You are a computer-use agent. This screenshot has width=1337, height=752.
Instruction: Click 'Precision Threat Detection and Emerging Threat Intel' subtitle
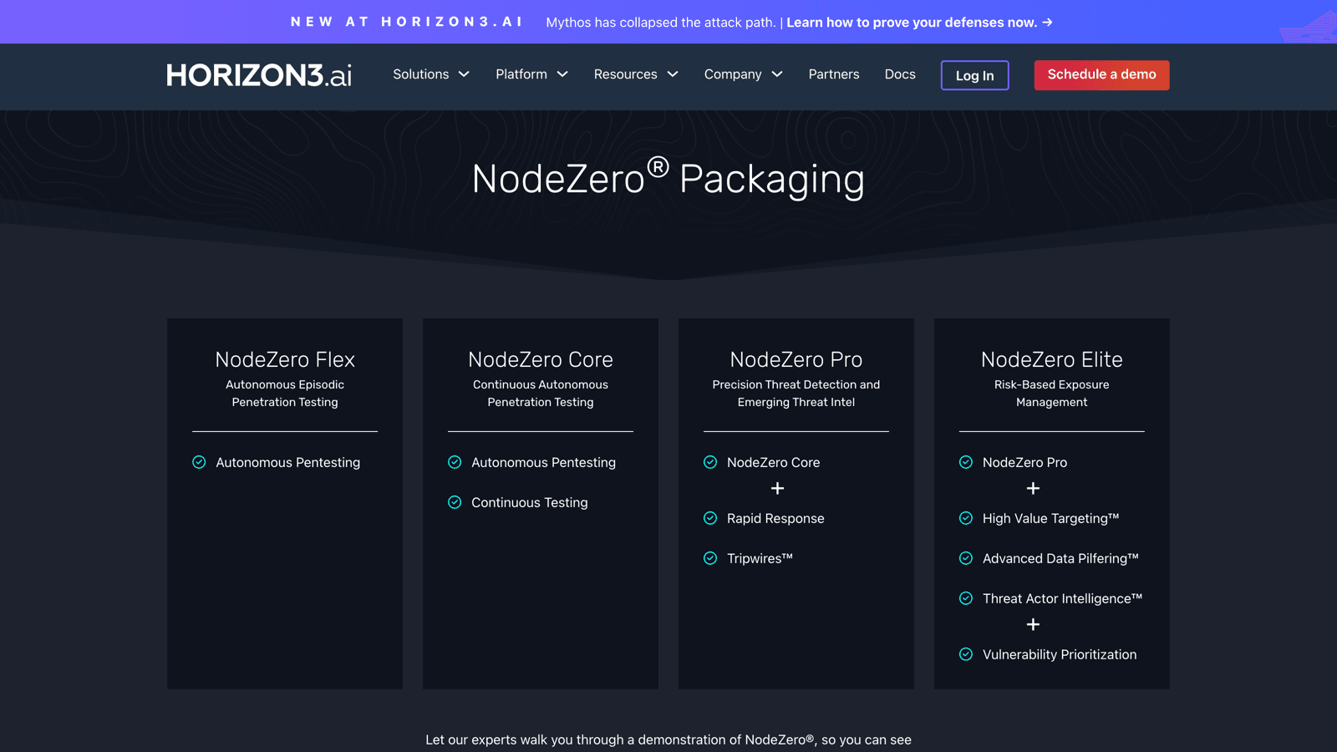click(796, 394)
